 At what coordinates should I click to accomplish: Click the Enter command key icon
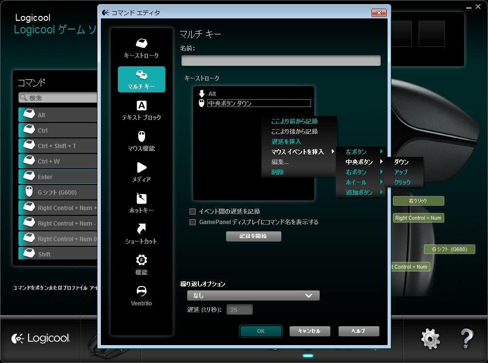point(29,176)
